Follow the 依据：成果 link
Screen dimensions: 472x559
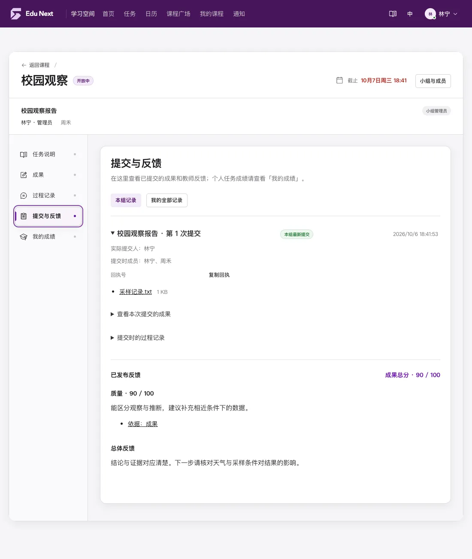pyautogui.click(x=143, y=424)
